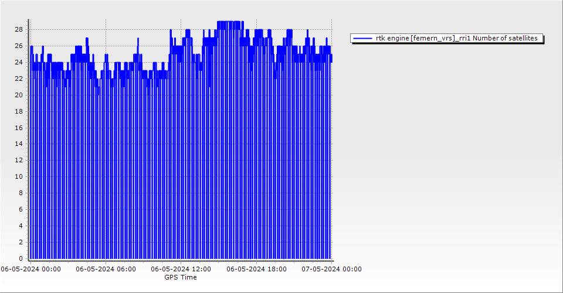Click the y-axis value 10

tap(19, 176)
